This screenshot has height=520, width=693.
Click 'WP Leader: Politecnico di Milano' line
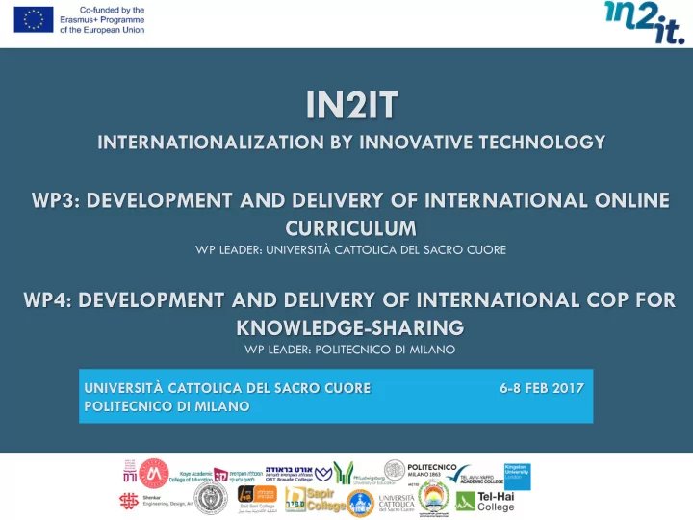[x=350, y=350]
